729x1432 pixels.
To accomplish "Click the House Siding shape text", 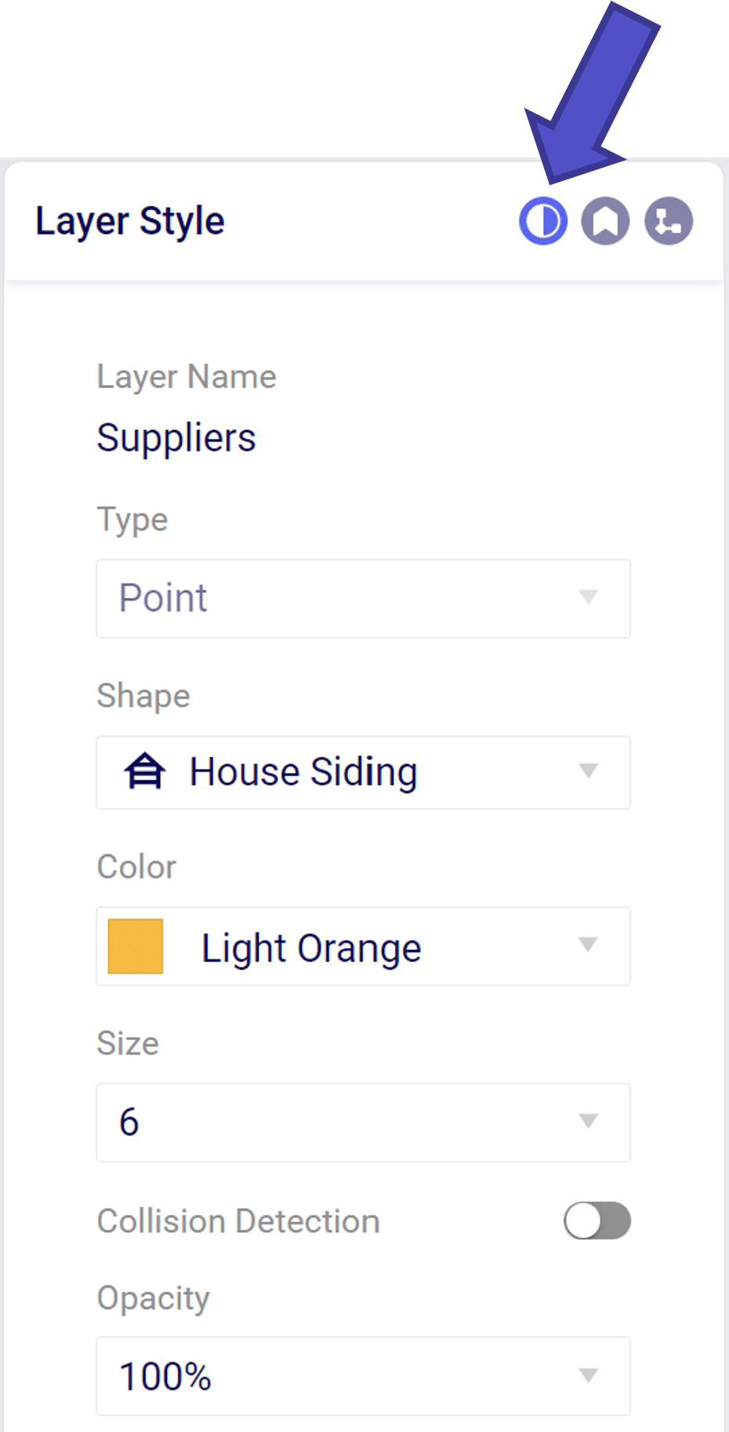I will point(303,772).
